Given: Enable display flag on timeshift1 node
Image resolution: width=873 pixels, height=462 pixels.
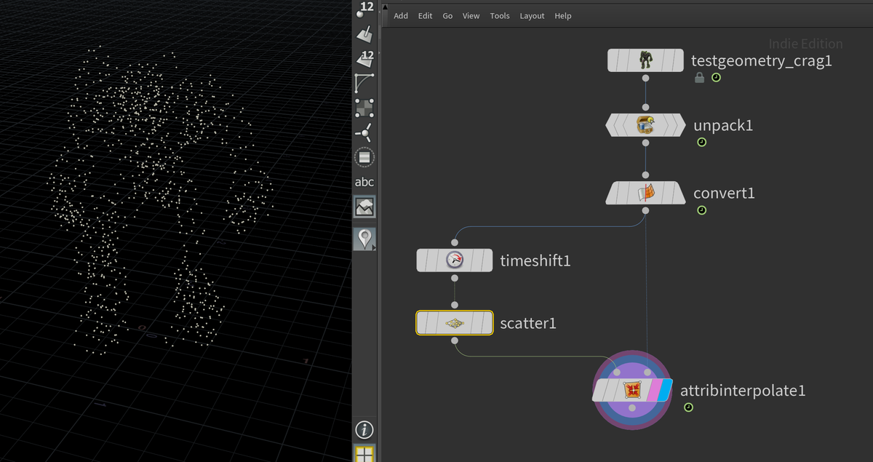Looking at the screenshot, I should click(x=486, y=260).
